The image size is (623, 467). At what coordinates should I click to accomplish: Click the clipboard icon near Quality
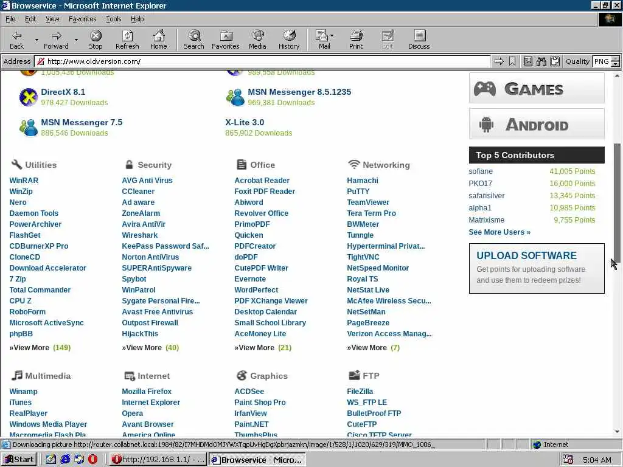(555, 61)
